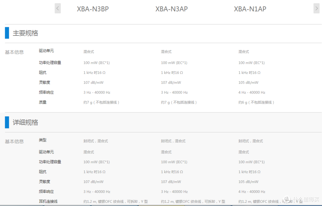Viewport: 322px width, 206px height.
Task: Click the 质量 row label
Action: point(43,102)
